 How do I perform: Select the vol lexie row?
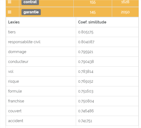click(x=72, y=71)
